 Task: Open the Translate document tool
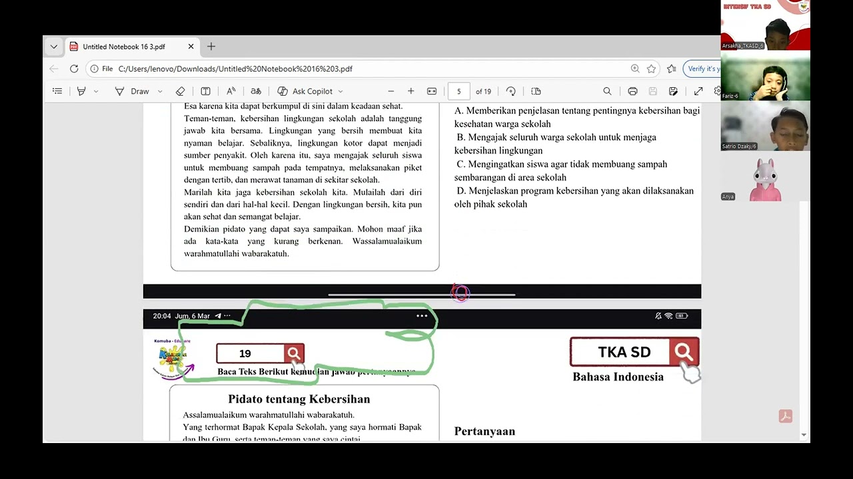[x=256, y=91]
